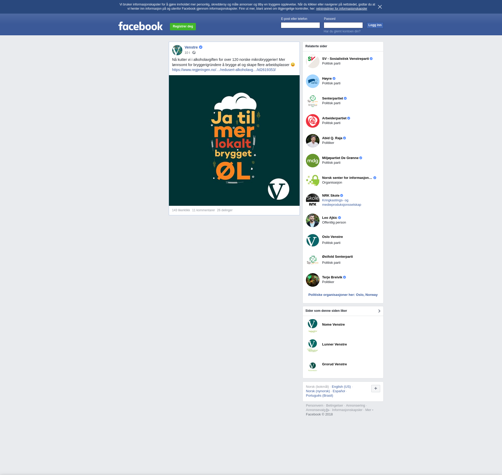
Task: Open the 'Personvern' footer link
Action: [x=315, y=406]
